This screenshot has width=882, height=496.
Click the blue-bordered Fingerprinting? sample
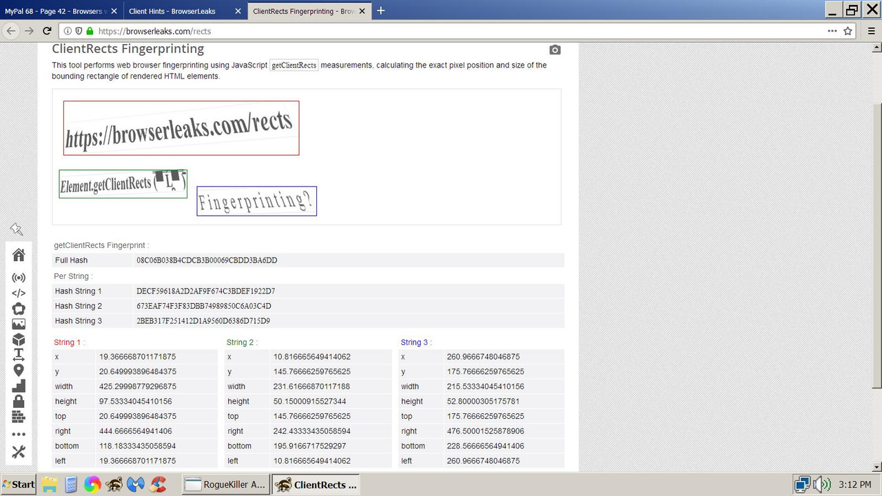(256, 201)
